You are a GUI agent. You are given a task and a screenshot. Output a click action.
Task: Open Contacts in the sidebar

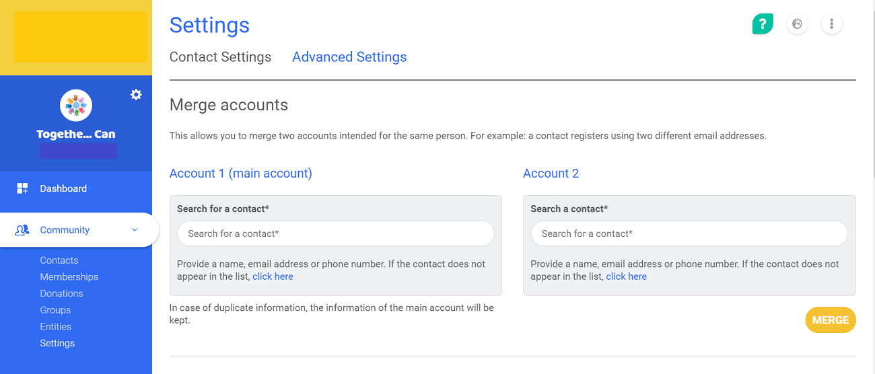click(x=59, y=260)
